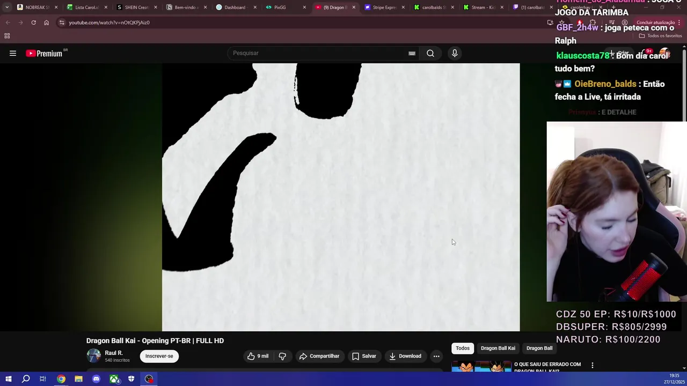Click the Inscrever-se subscribe button
The width and height of the screenshot is (687, 386).
click(x=159, y=356)
